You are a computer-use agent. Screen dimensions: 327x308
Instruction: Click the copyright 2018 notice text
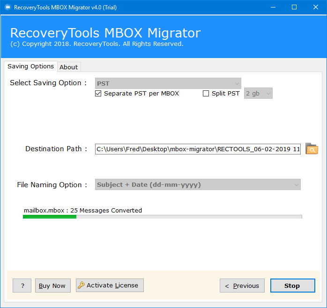point(97,44)
